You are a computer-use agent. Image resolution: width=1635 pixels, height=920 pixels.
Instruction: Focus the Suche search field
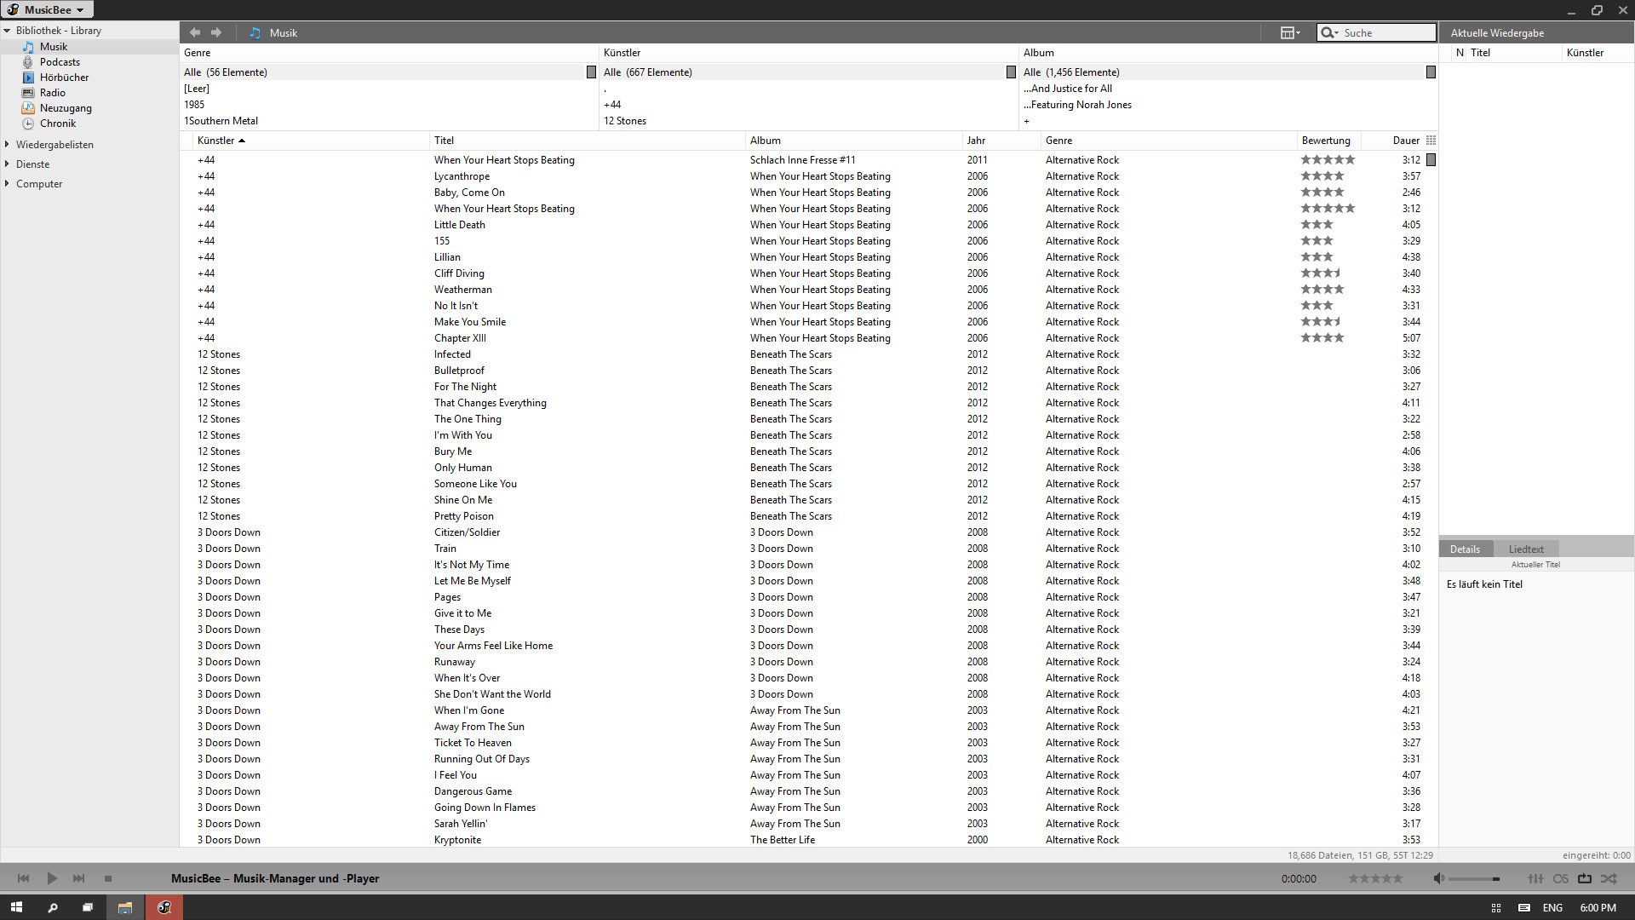pos(1388,33)
